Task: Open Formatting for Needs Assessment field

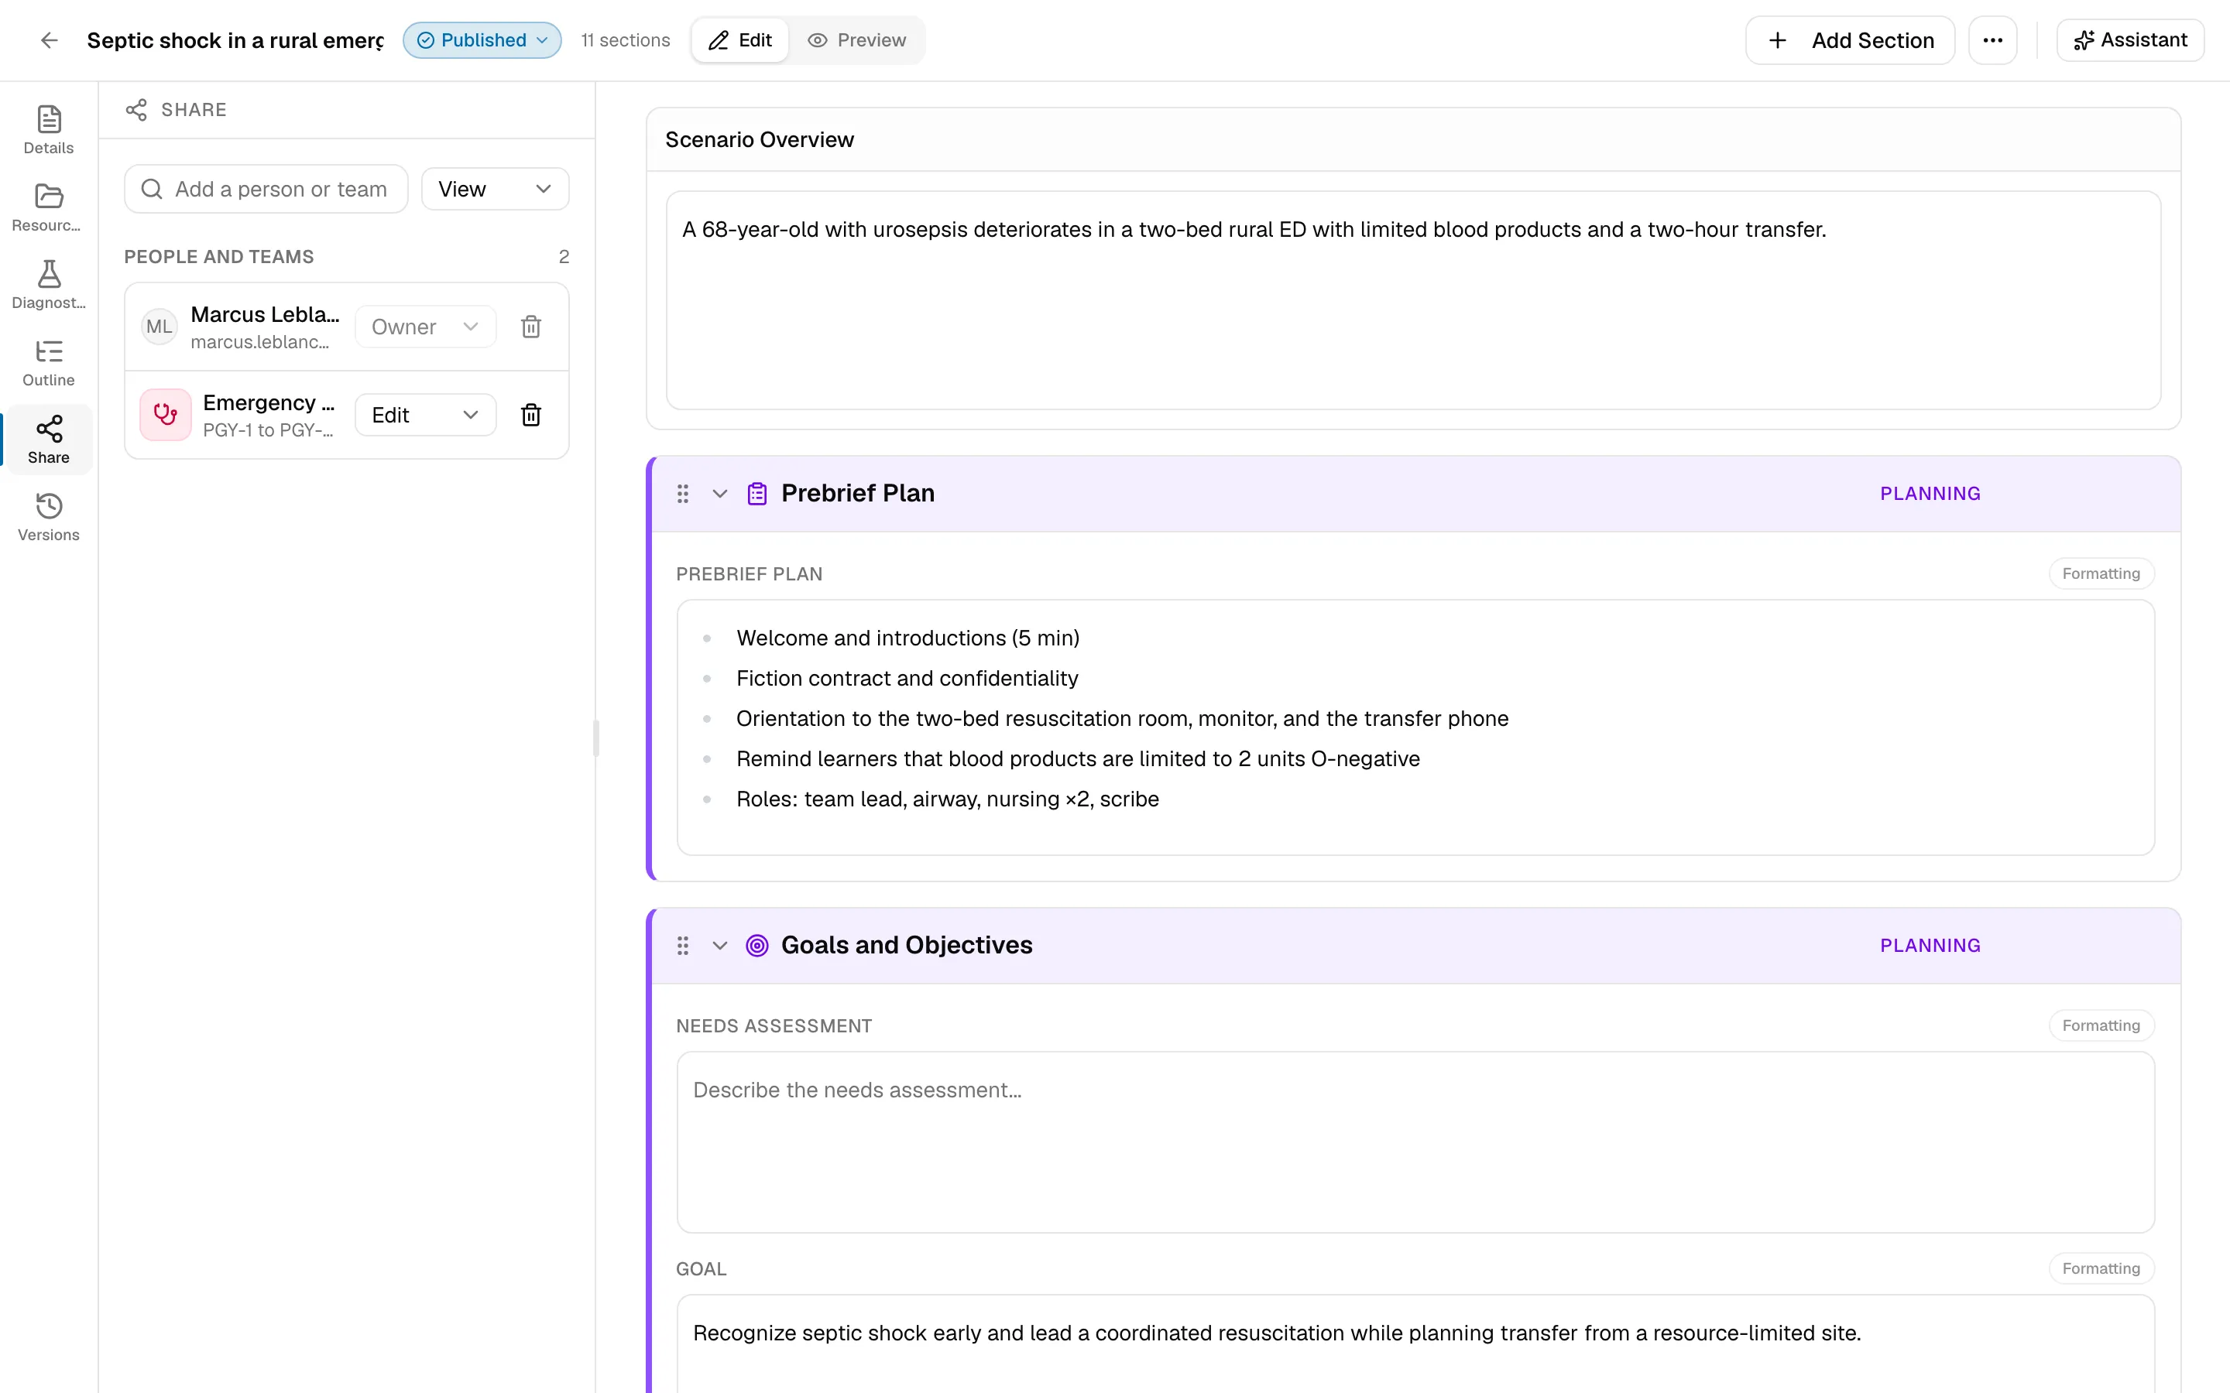Action: (2101, 1025)
